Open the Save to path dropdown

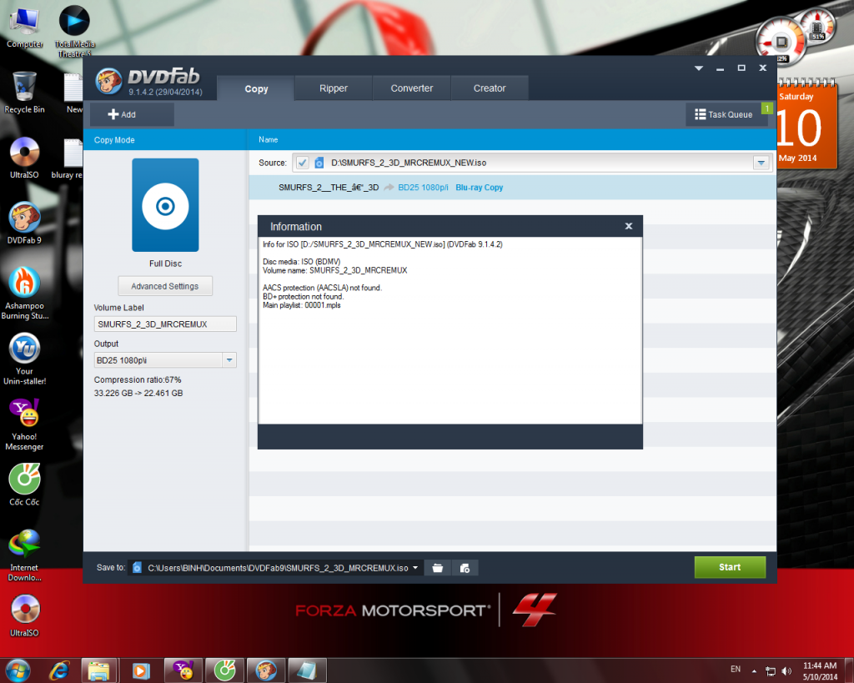415,568
